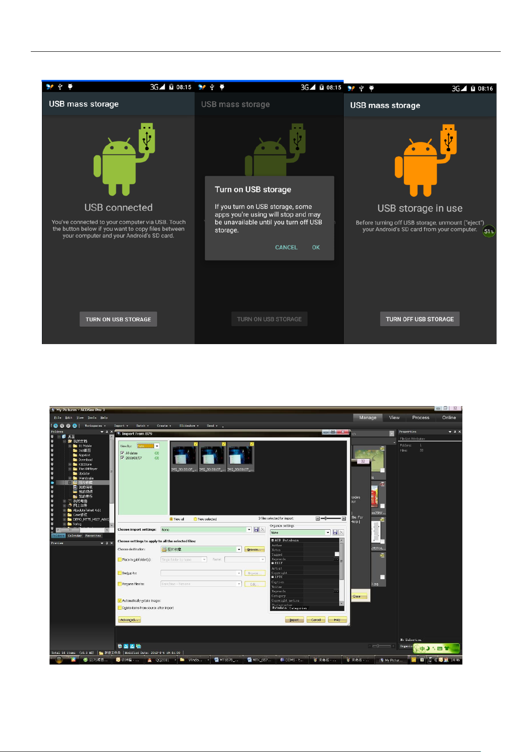
Task: Tap CANCEL in the Turn on USB storage dialog
Action: (286, 247)
